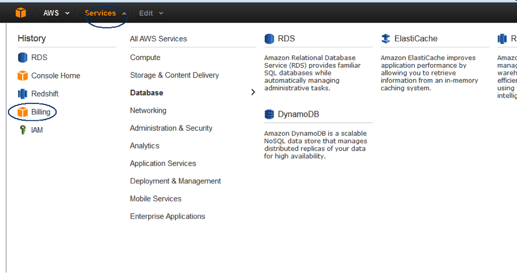
Task: Open RDS from History list
Action: 39,57
